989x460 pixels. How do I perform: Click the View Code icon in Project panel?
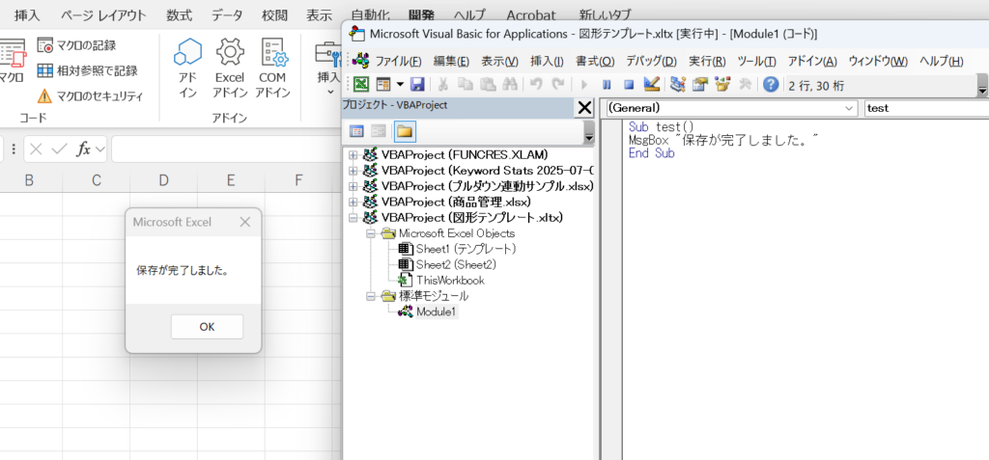[x=357, y=131]
